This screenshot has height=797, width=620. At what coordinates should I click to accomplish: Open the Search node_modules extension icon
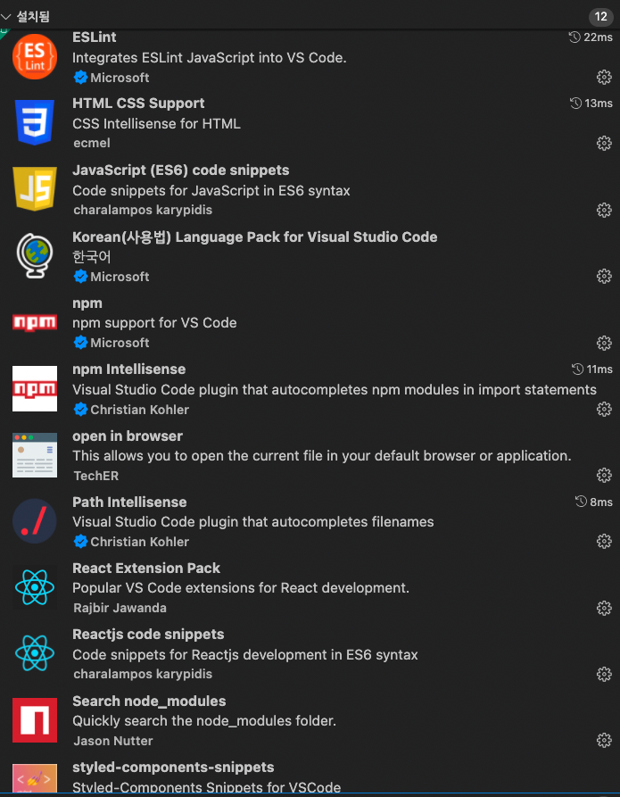pyautogui.click(x=35, y=719)
